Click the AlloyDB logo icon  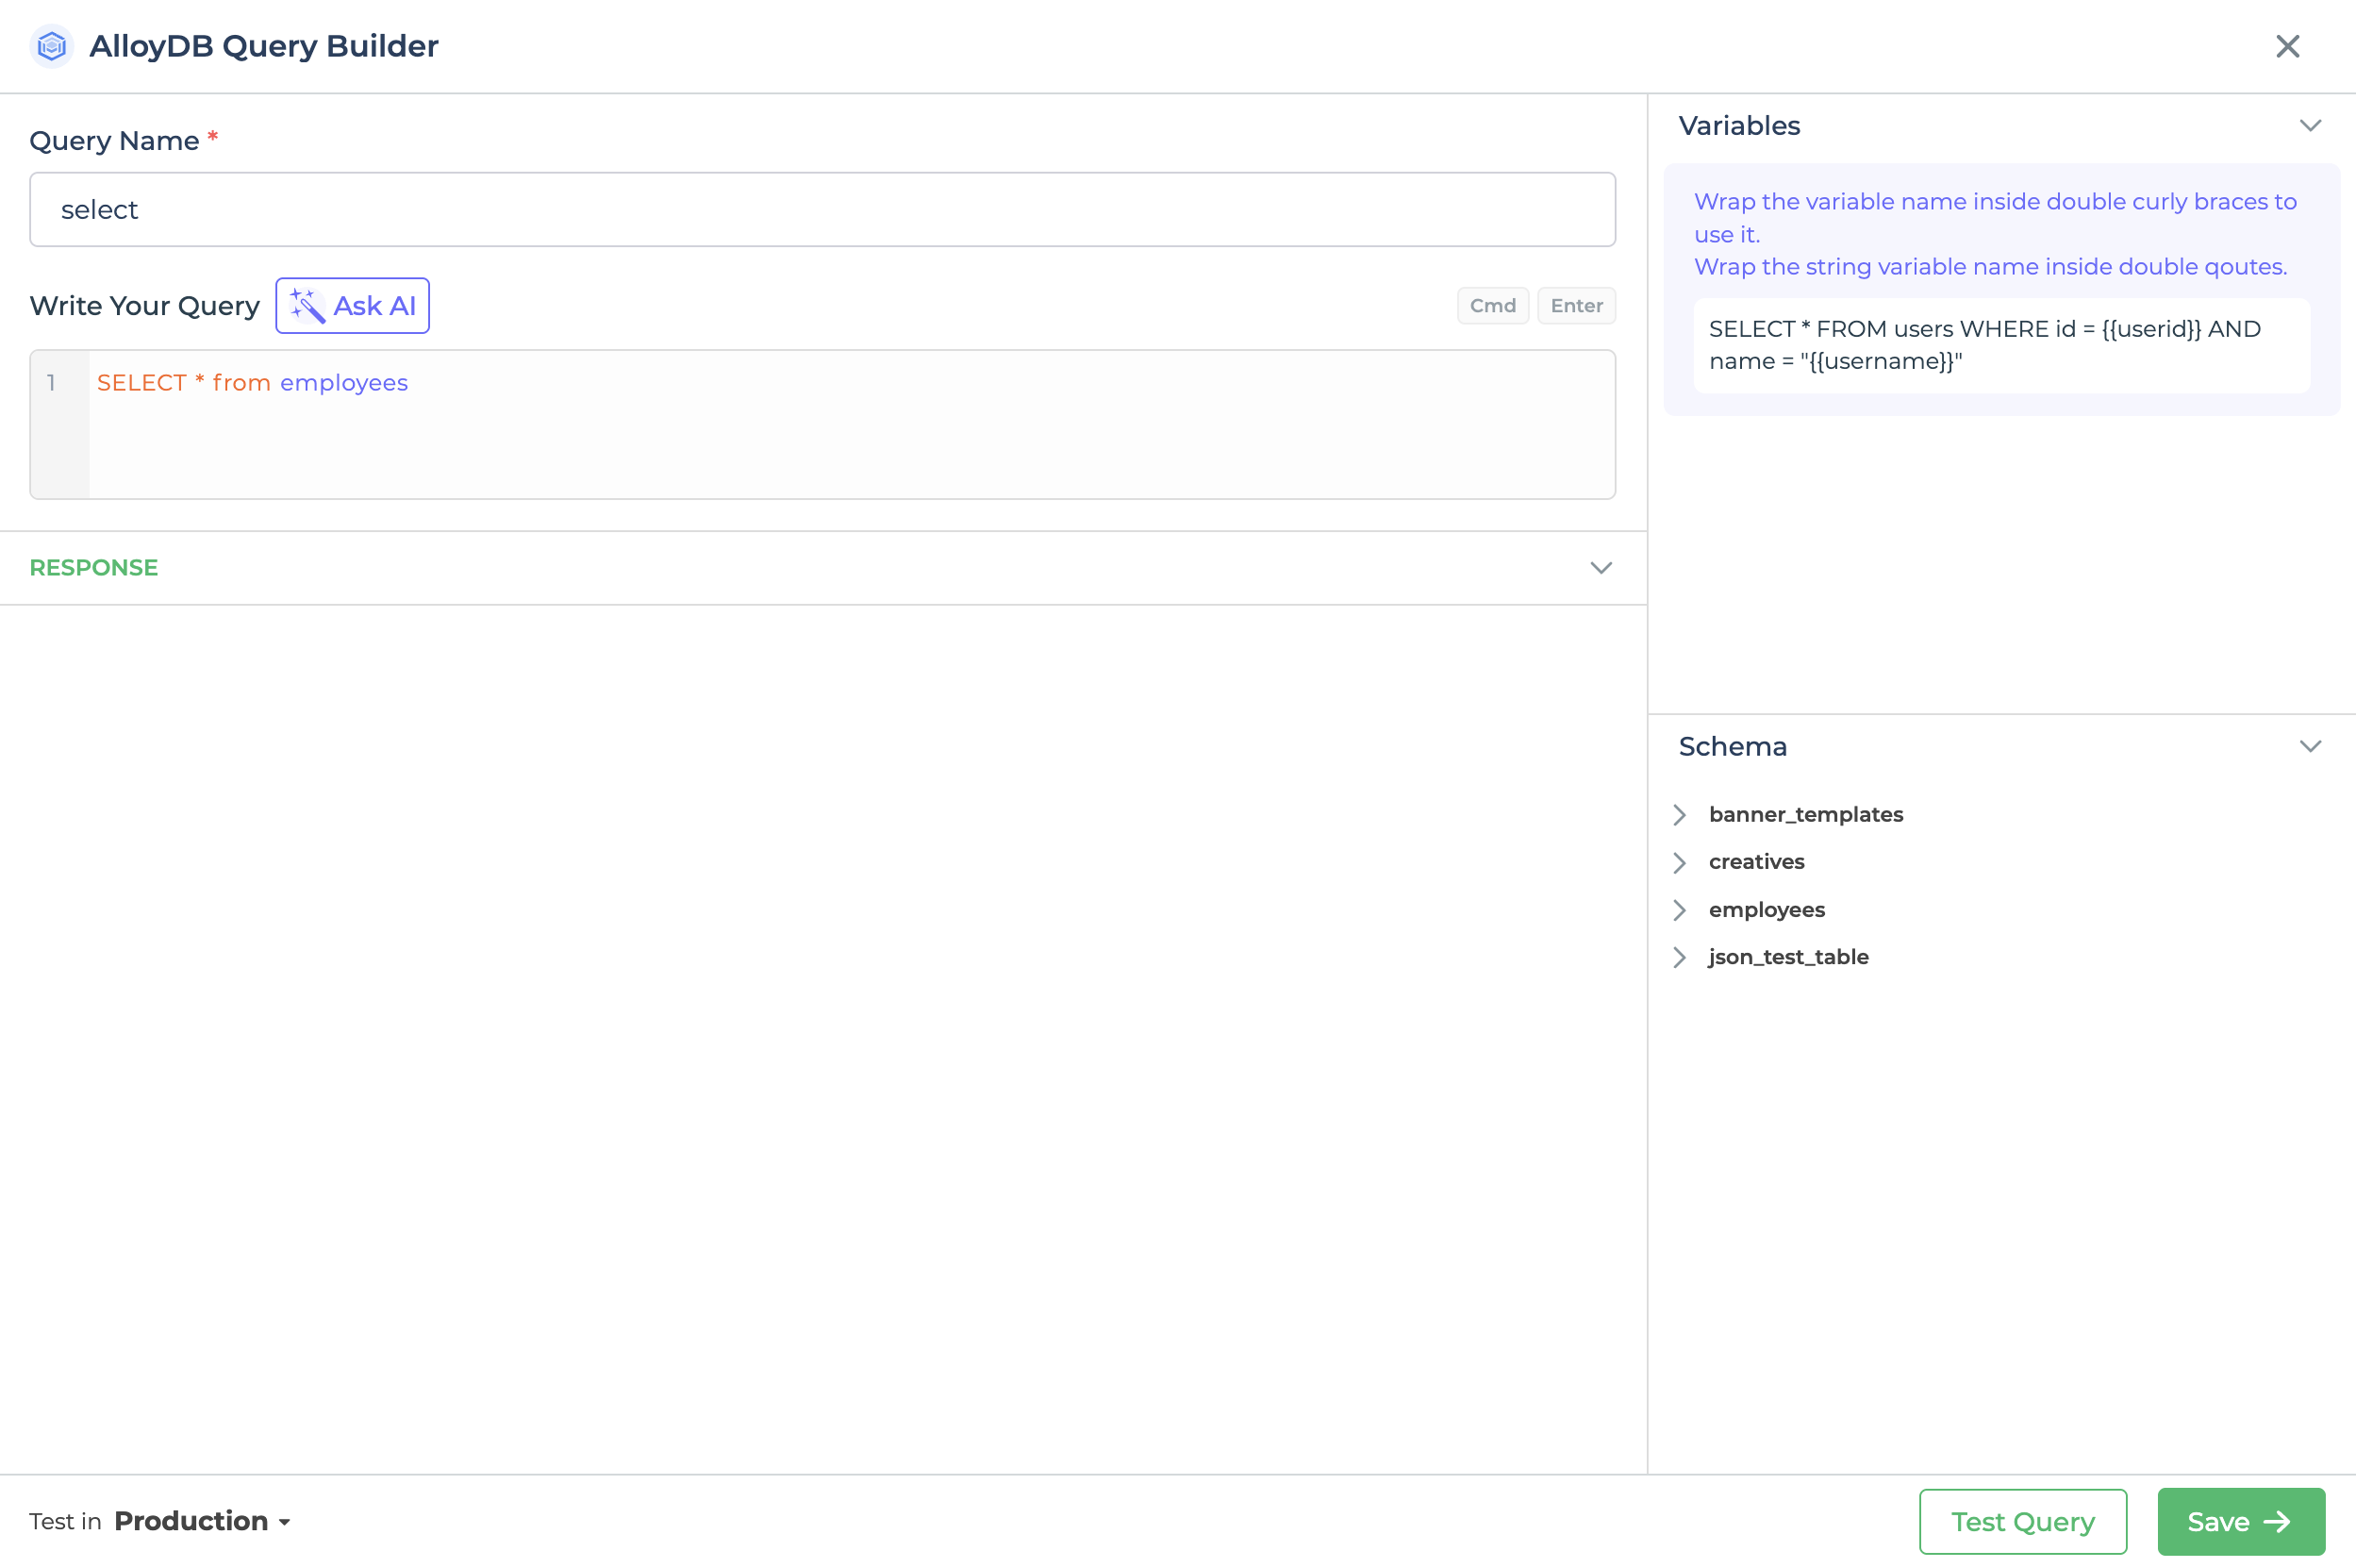coord(52,46)
